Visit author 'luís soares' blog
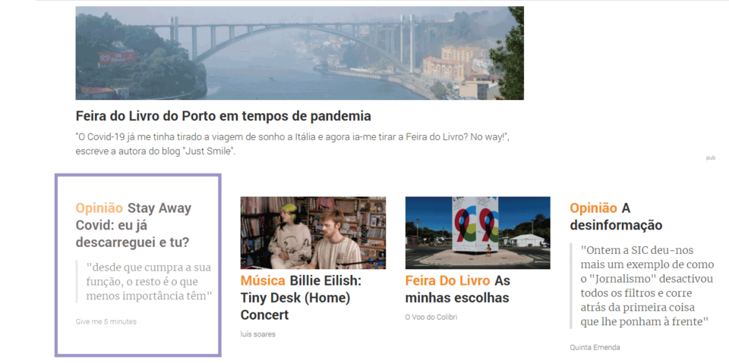The height and width of the screenshot is (363, 729). (257, 334)
